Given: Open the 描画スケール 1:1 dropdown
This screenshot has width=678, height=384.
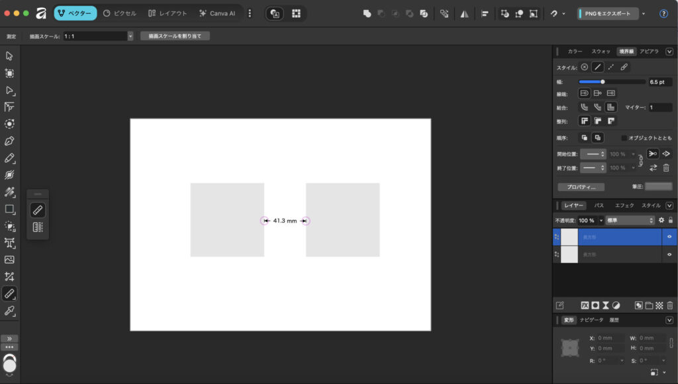Looking at the screenshot, I should pos(130,36).
